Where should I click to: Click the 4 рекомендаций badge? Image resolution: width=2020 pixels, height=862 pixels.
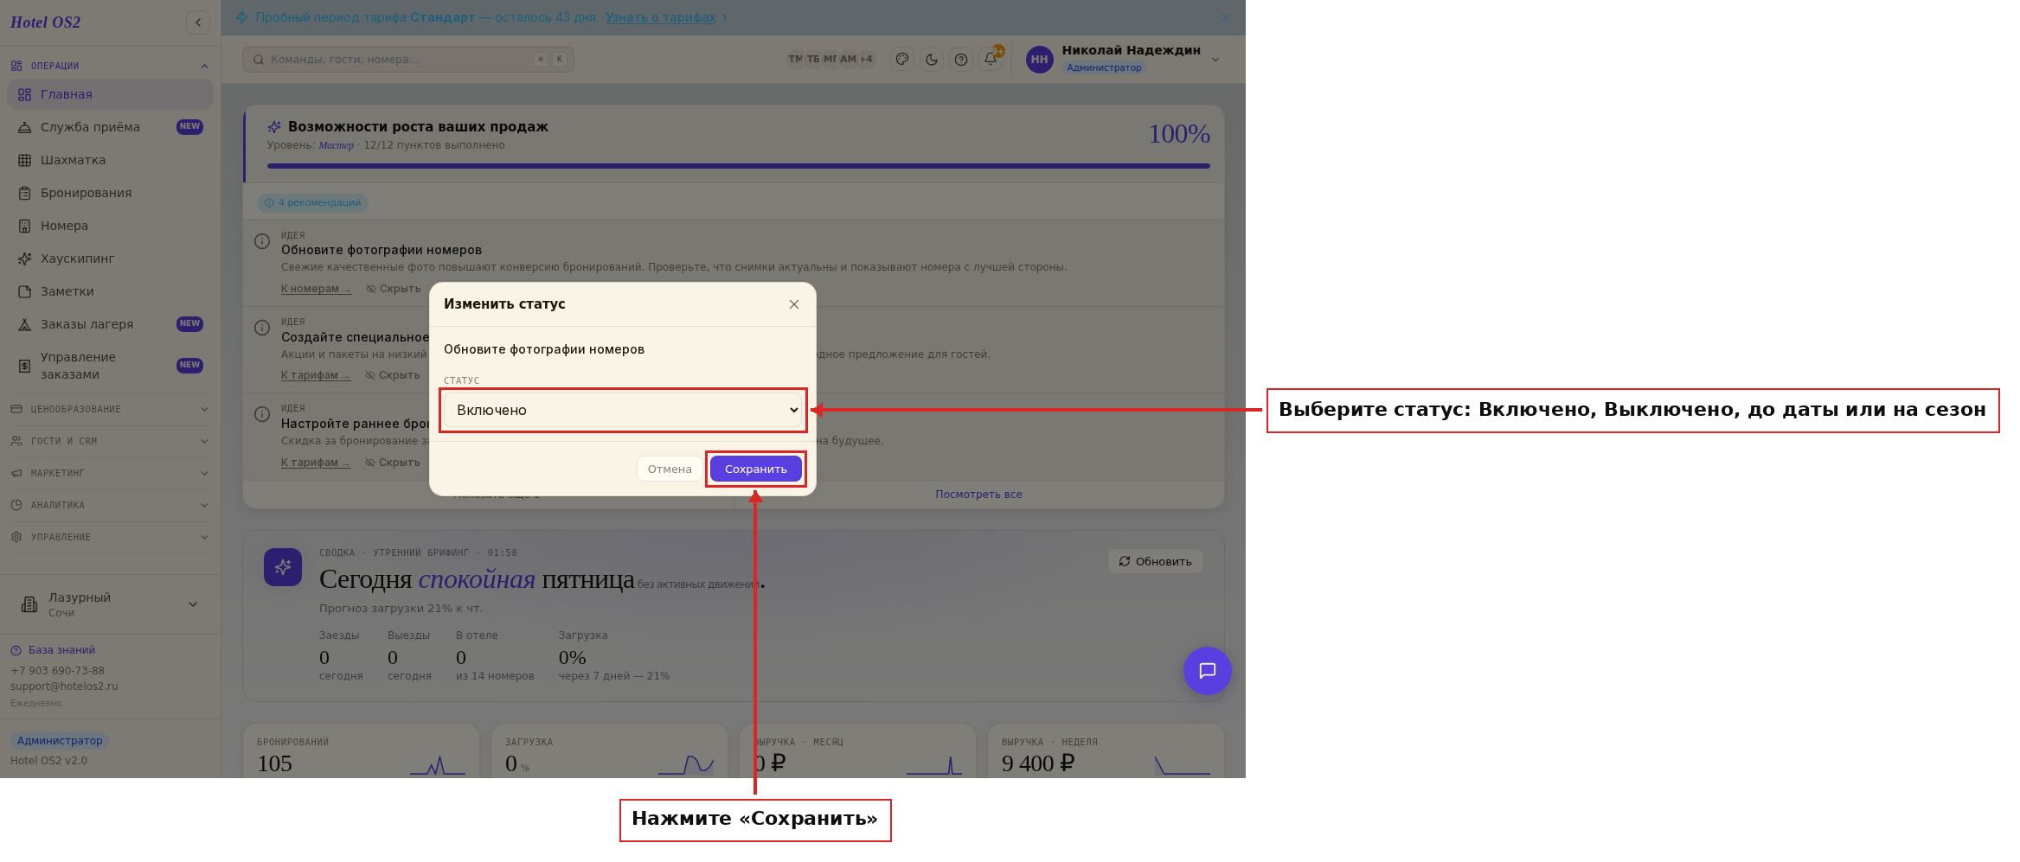pos(312,203)
